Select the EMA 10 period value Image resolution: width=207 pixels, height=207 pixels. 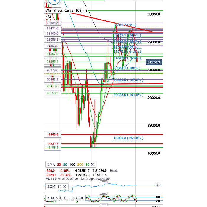[x=87, y=164]
